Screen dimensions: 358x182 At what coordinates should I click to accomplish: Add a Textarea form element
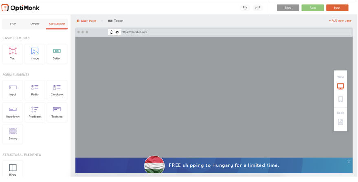[57, 112]
